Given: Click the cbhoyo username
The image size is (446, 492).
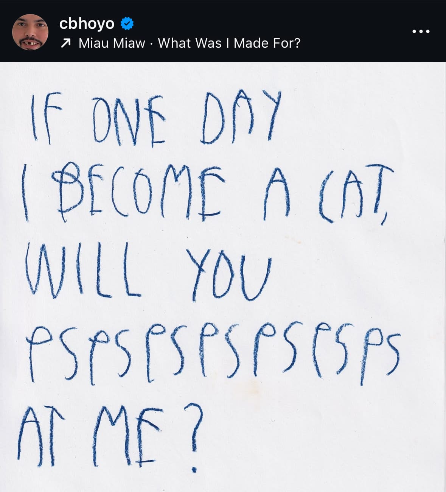Looking at the screenshot, I should [x=87, y=23].
